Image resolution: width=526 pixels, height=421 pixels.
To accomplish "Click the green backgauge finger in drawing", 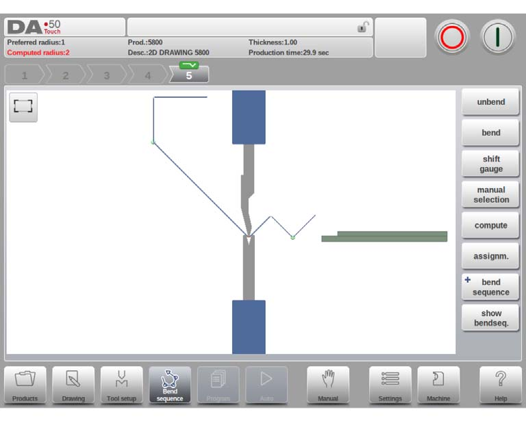I will tap(384, 236).
